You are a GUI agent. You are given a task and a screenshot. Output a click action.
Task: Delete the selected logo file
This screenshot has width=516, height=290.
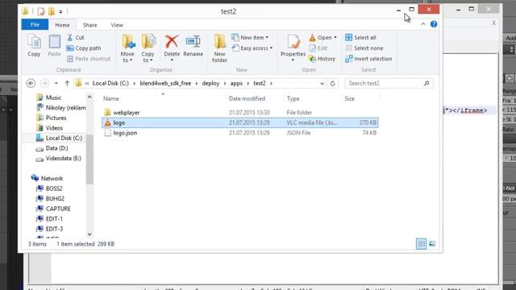[172, 46]
